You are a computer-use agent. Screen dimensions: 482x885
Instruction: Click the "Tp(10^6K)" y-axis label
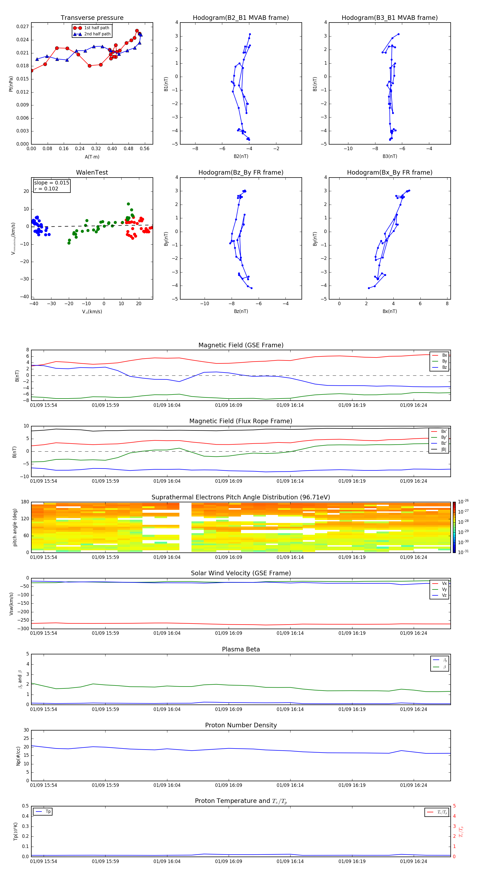[x=16, y=831]
